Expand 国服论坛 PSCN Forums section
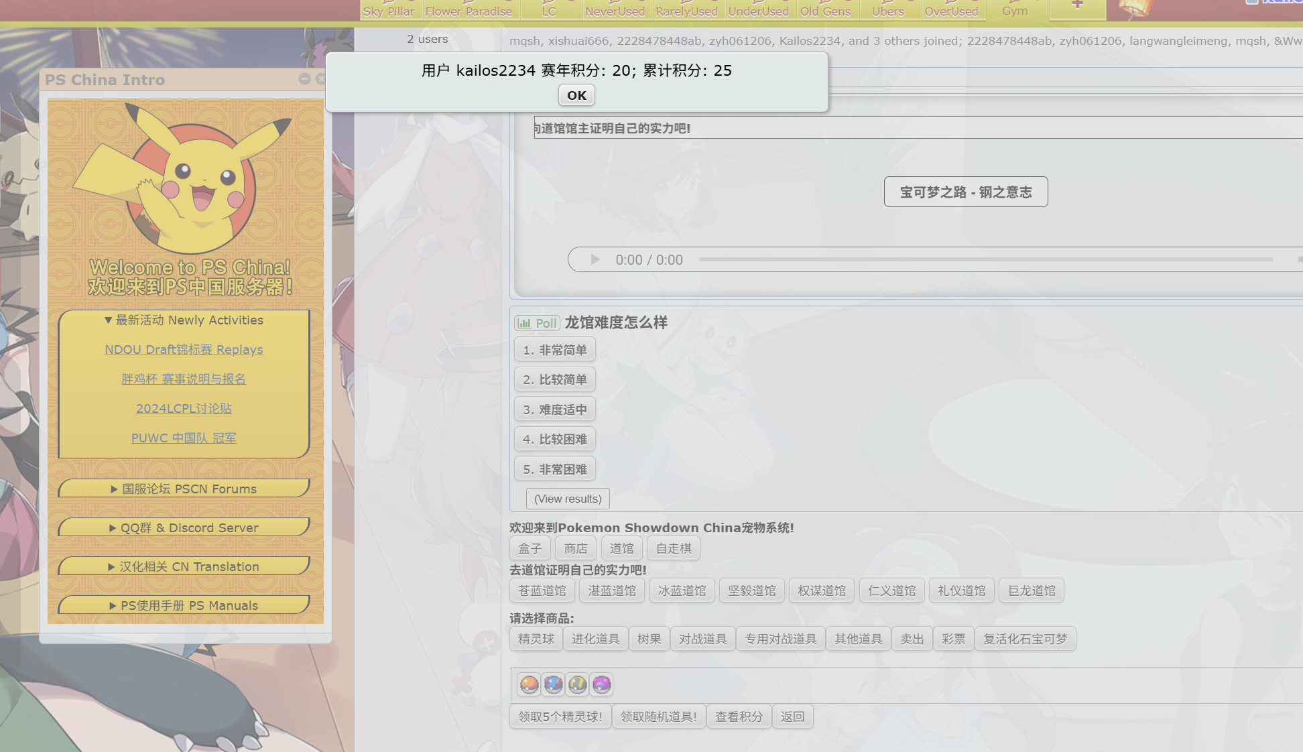This screenshot has height=752, width=1303. point(184,489)
